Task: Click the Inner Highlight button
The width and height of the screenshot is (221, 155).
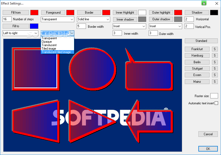Action: [x=125, y=13]
